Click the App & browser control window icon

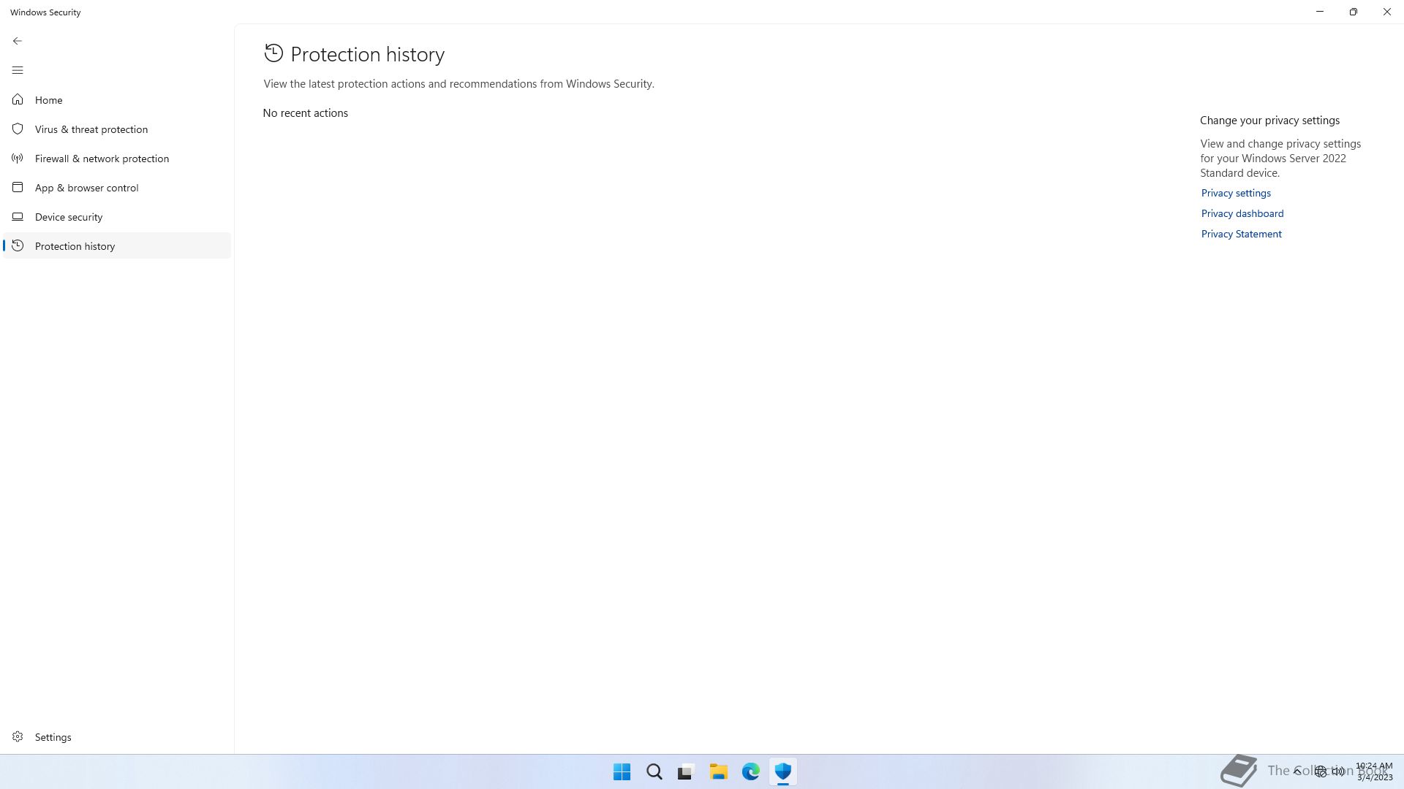18,187
